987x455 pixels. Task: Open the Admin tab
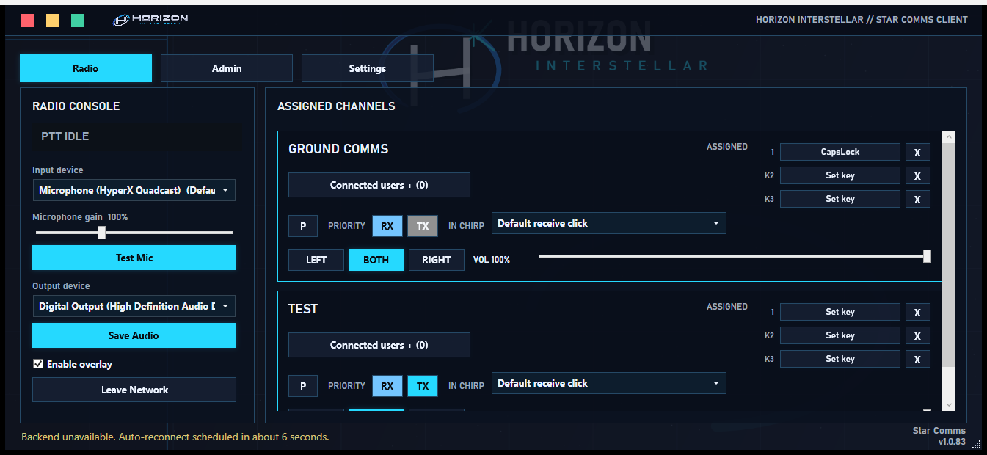pos(227,68)
